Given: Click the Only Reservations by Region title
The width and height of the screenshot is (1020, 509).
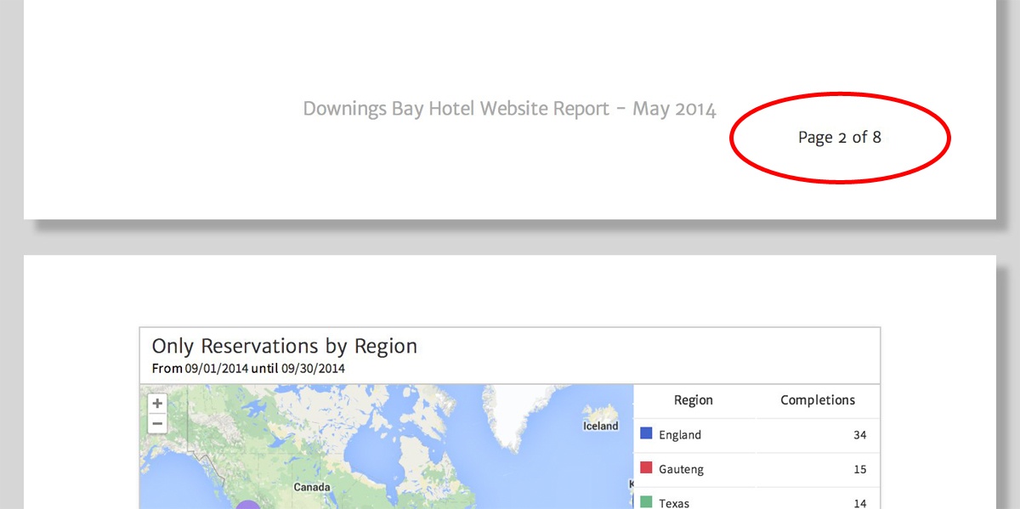Looking at the screenshot, I should [284, 347].
